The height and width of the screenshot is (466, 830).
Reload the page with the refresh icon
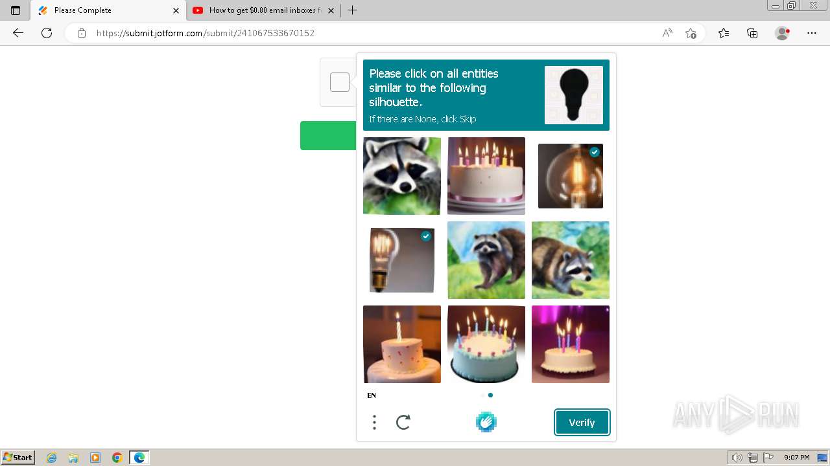click(x=47, y=33)
